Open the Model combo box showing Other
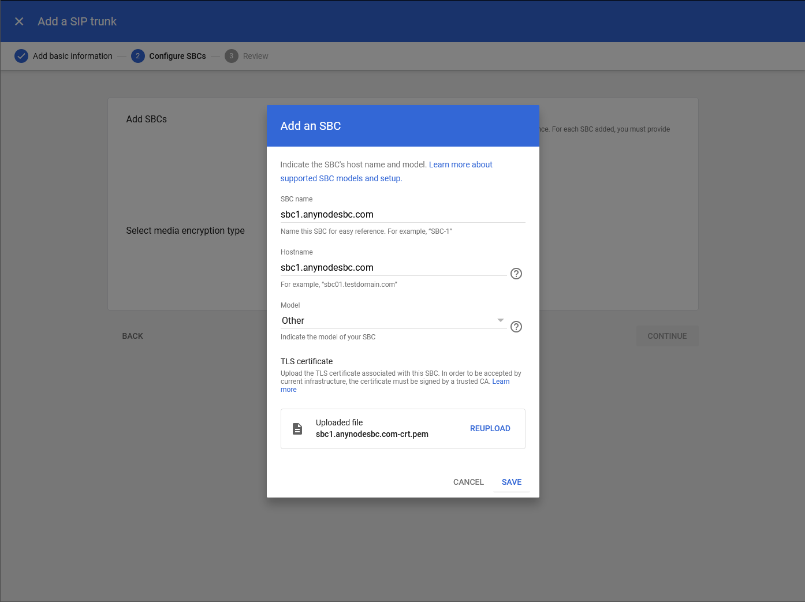Viewport: 805px width, 602px height. pyautogui.click(x=393, y=320)
